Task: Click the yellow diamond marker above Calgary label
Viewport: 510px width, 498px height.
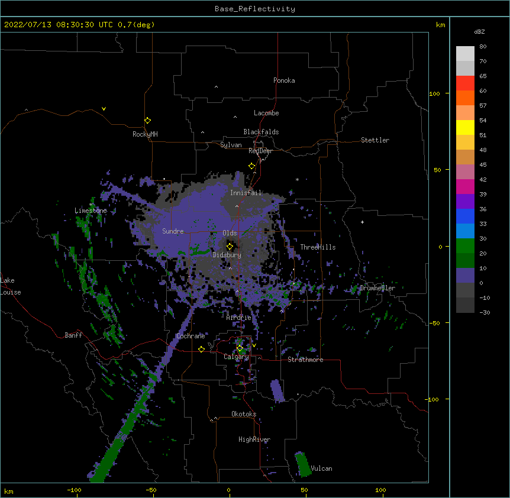Action: point(240,348)
